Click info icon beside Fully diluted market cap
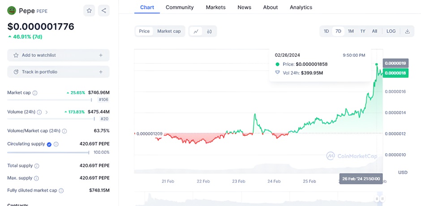This screenshot has height=206, width=421. click(61, 190)
